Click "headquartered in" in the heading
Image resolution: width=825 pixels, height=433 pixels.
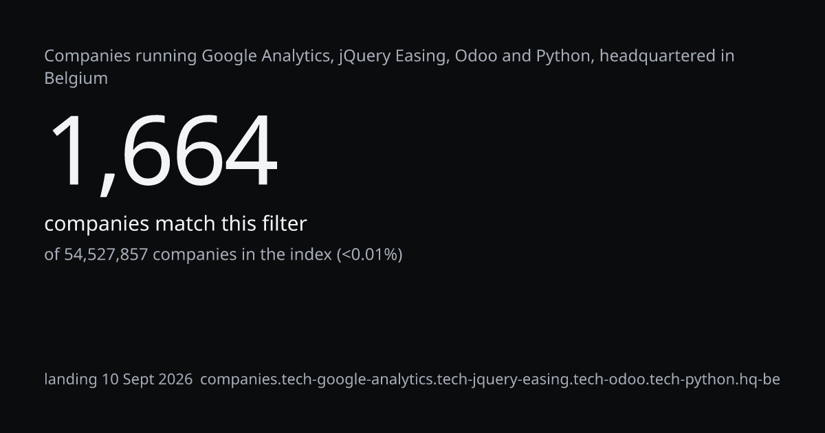(667, 56)
